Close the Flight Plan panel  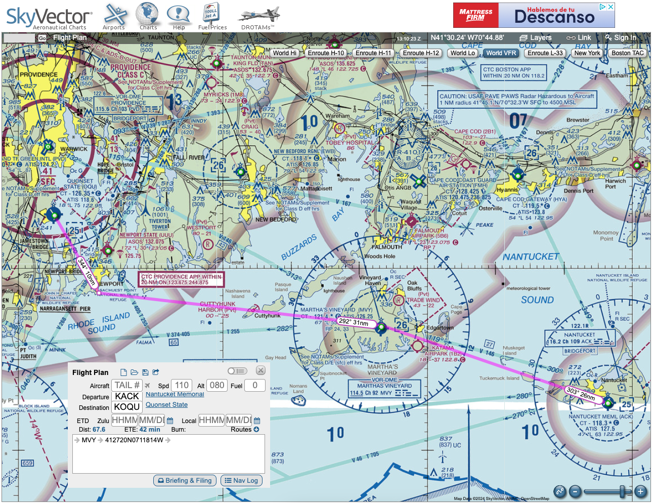[260, 370]
